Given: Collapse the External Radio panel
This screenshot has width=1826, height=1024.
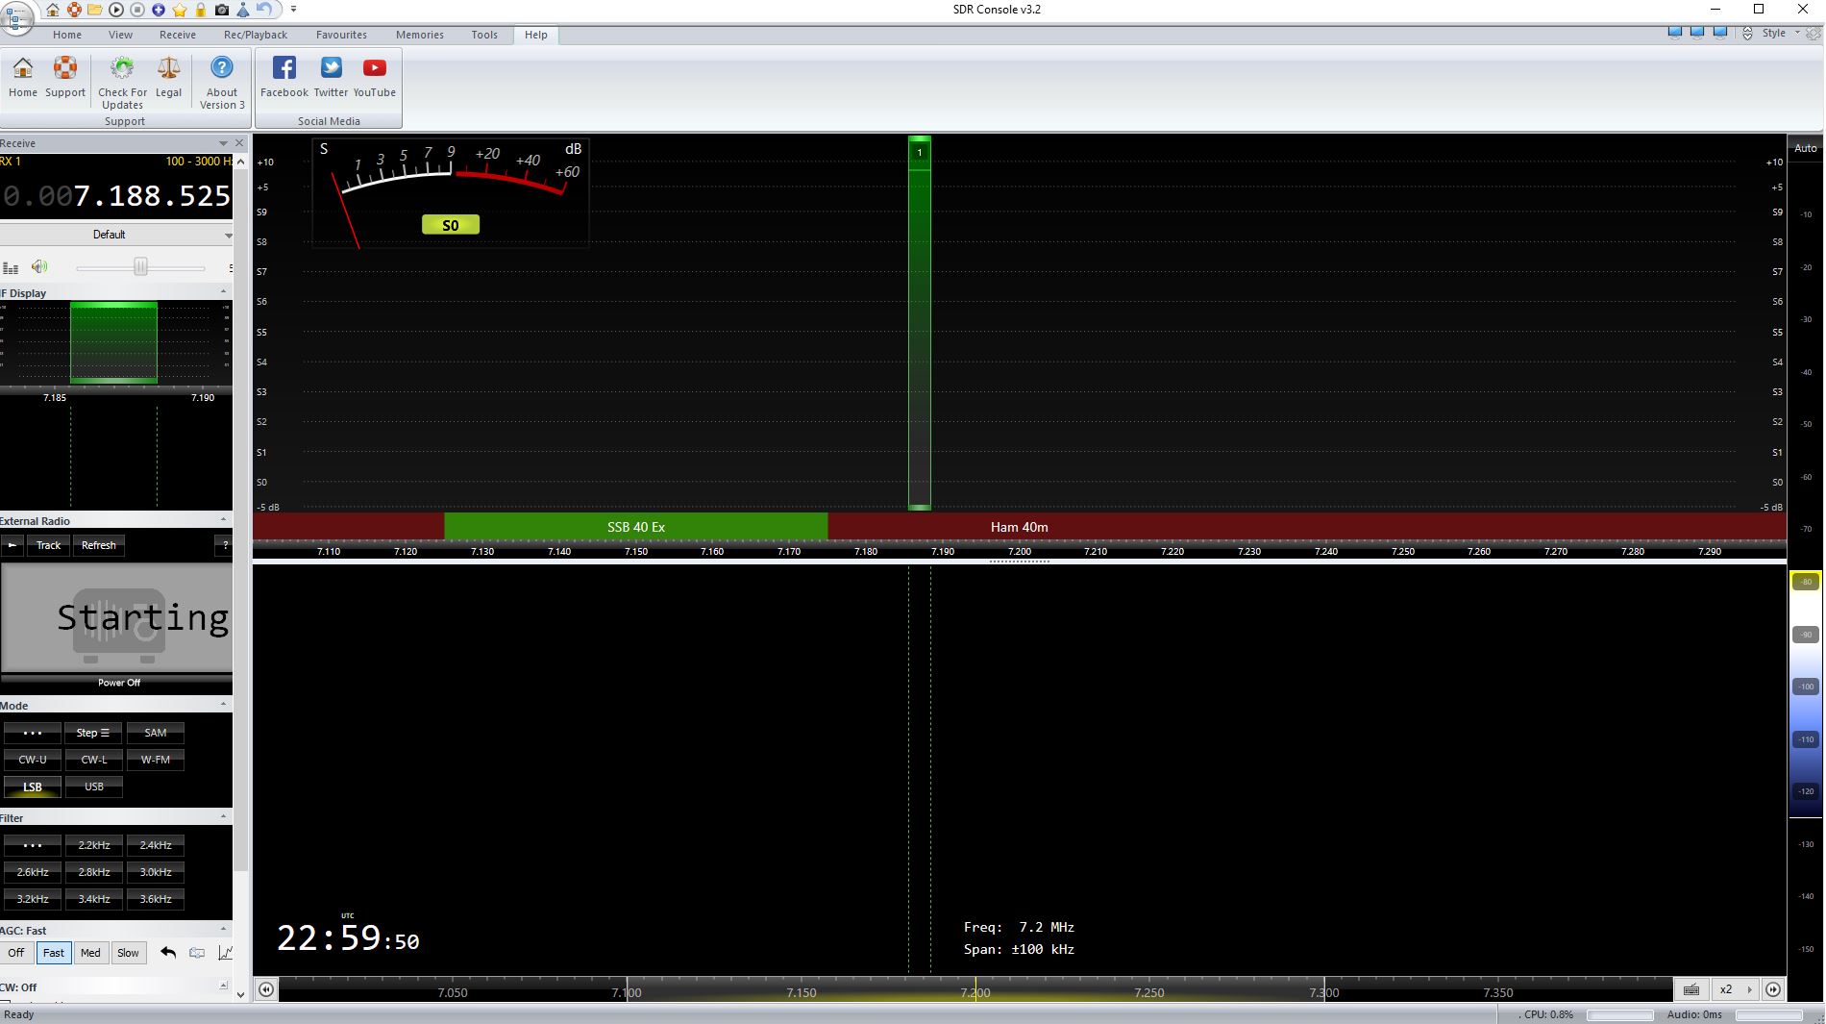Looking at the screenshot, I should [223, 520].
